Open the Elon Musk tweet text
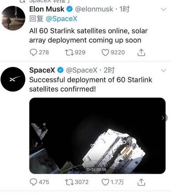The image size is (176, 193). click(x=88, y=35)
